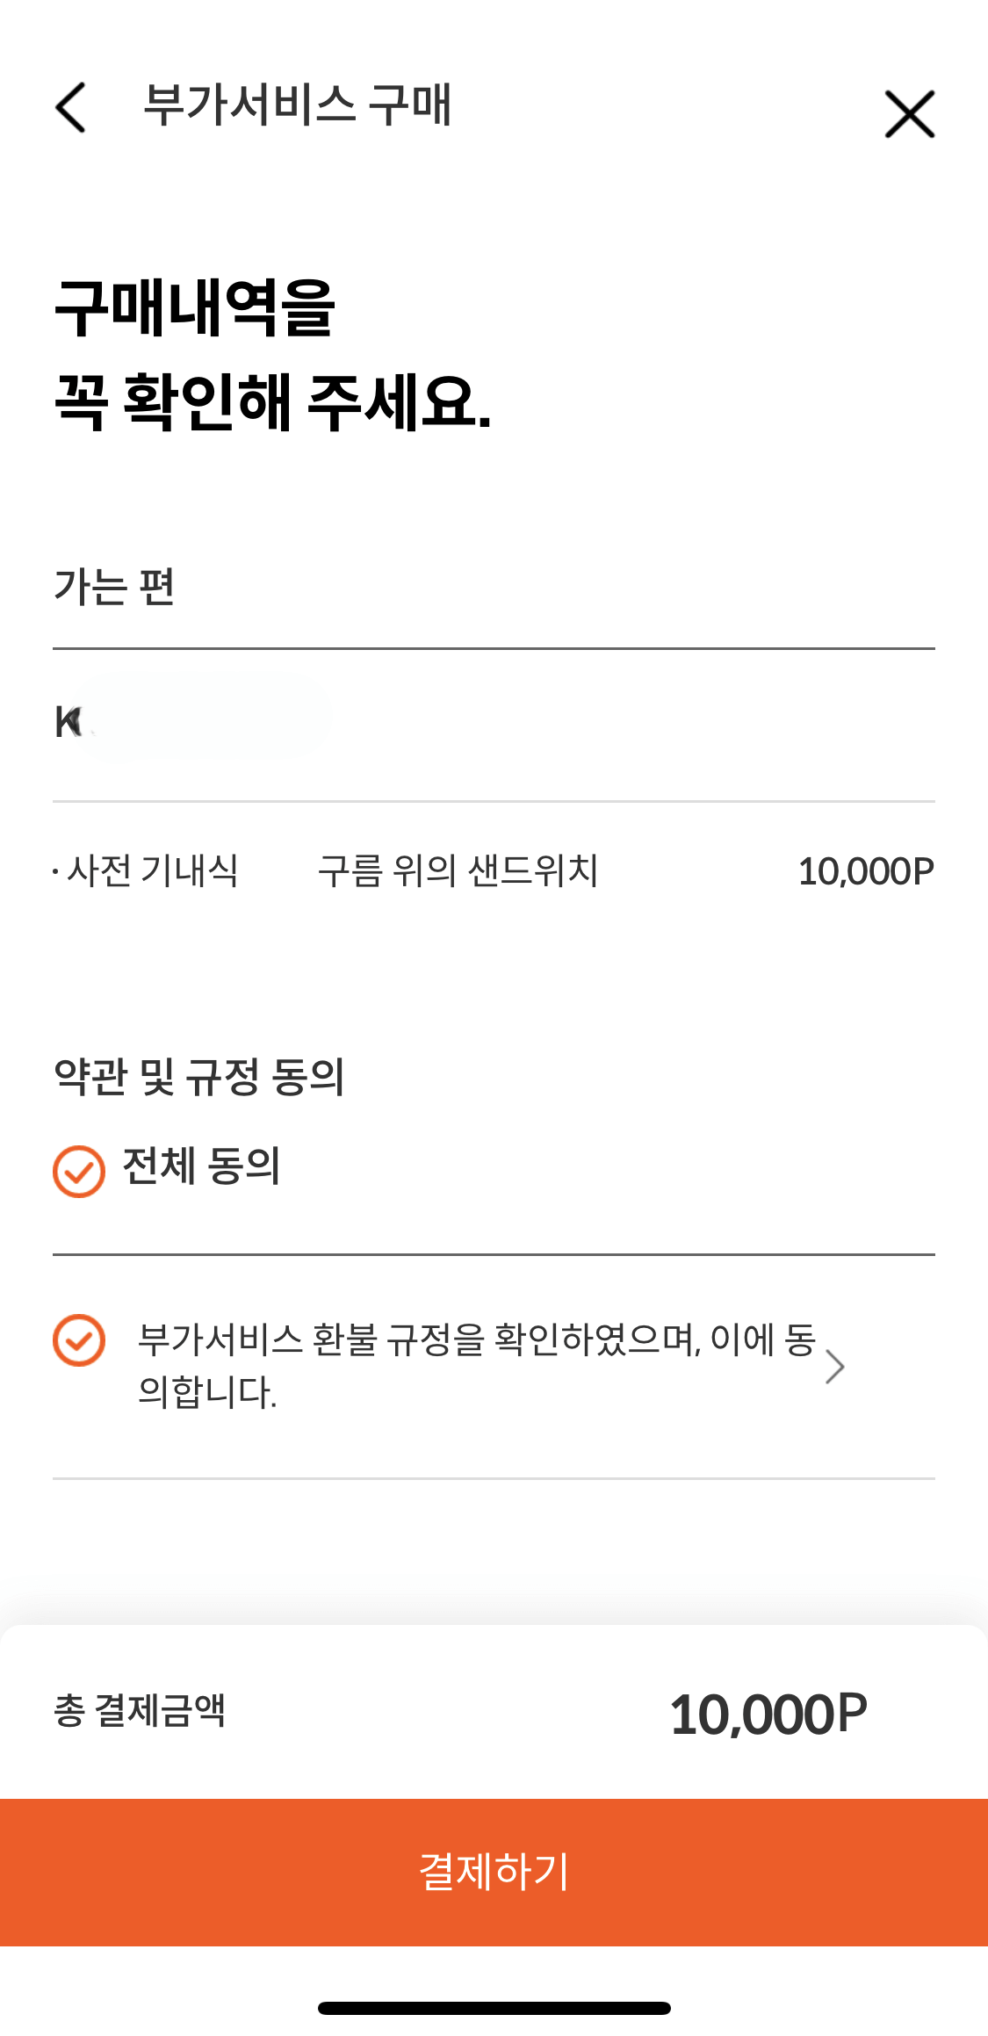Click the 사전 기내식 row label
This screenshot has width=988, height=2036.
pos(146,871)
